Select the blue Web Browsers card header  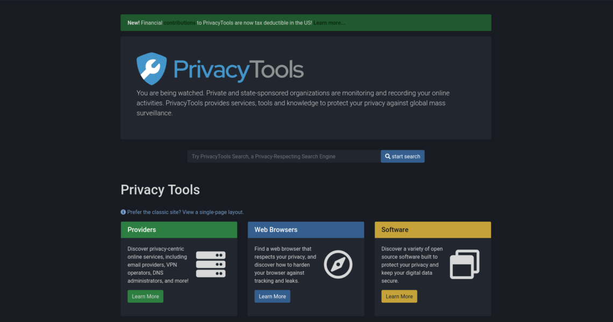tap(305, 230)
